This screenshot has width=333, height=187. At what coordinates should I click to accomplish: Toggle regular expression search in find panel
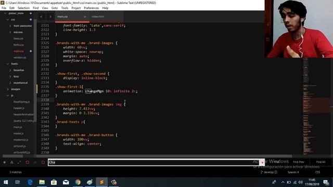(x=5, y=163)
